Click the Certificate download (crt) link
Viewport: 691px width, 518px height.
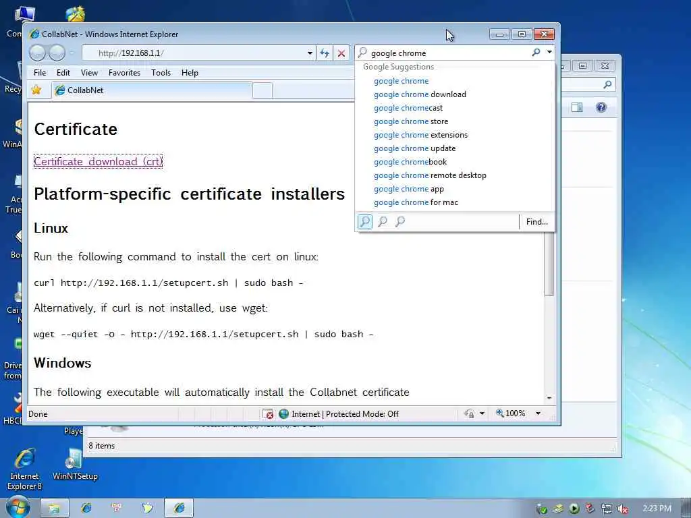coord(99,162)
